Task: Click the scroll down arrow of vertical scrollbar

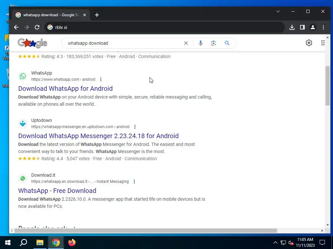Action: click(327, 225)
